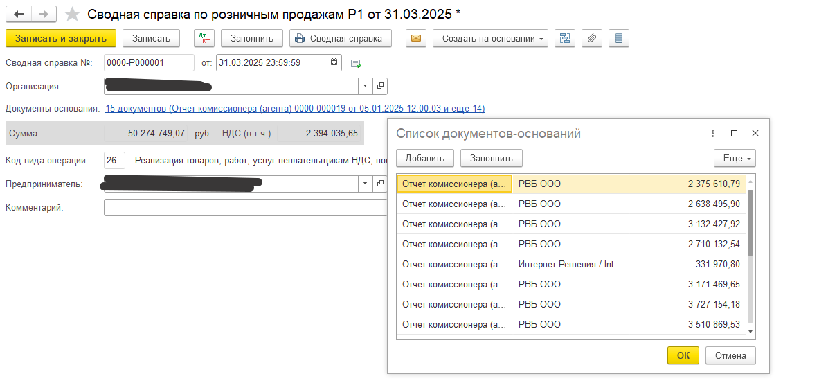The width and height of the screenshot is (819, 390).
Task: Open calendar picker for document date
Action: coord(335,62)
